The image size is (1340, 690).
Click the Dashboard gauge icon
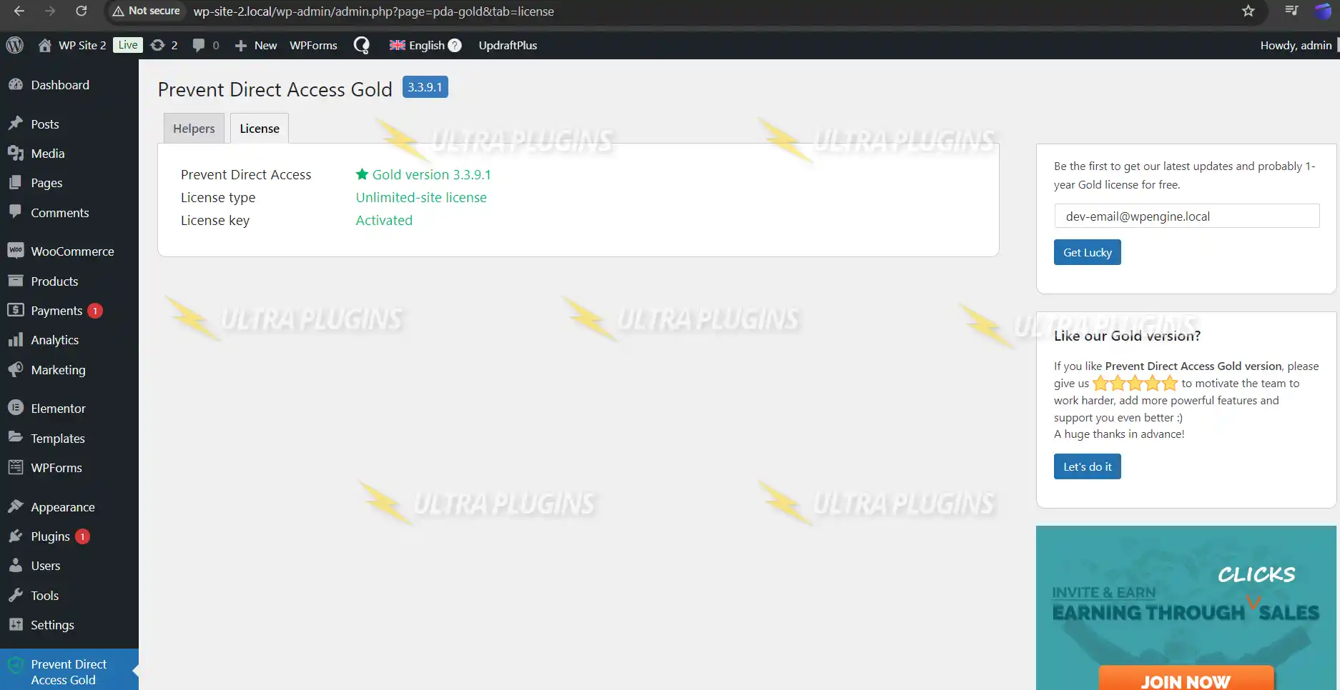pos(16,84)
